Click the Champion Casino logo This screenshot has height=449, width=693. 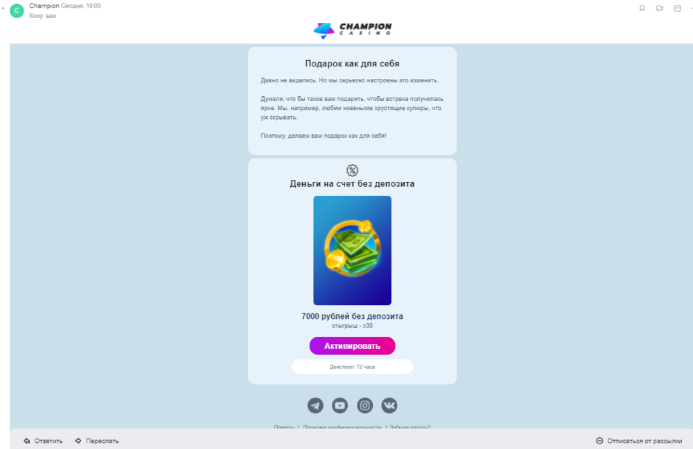coord(352,30)
